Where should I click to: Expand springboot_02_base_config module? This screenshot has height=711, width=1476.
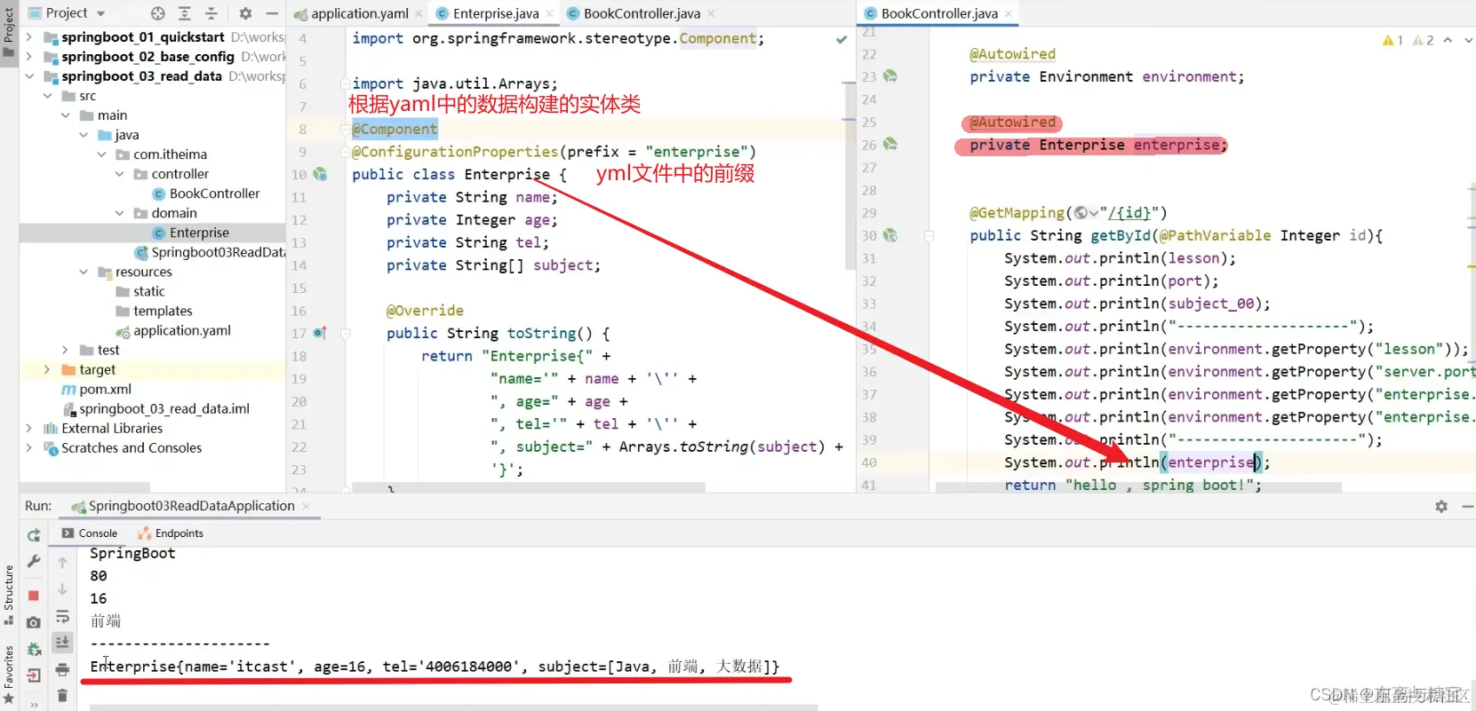[29, 57]
